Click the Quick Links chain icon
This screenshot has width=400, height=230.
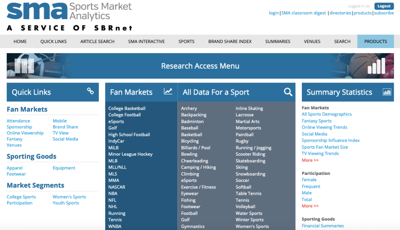pos(90,91)
